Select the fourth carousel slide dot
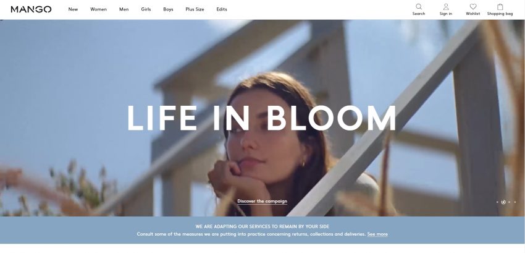This screenshot has height=253, width=525. point(515,202)
